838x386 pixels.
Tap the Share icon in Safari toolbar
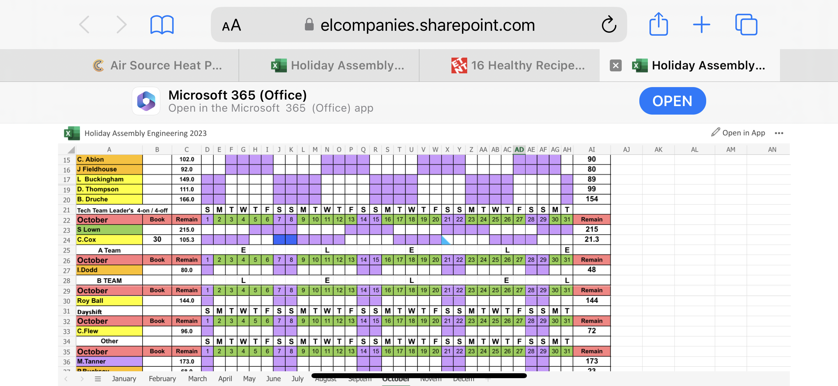coord(658,24)
